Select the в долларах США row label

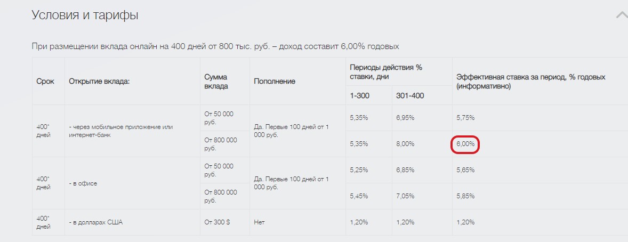96,222
